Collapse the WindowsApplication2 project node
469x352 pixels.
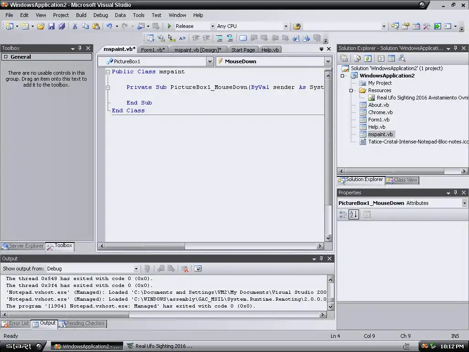click(343, 76)
